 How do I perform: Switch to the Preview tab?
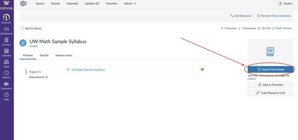pos(28,55)
